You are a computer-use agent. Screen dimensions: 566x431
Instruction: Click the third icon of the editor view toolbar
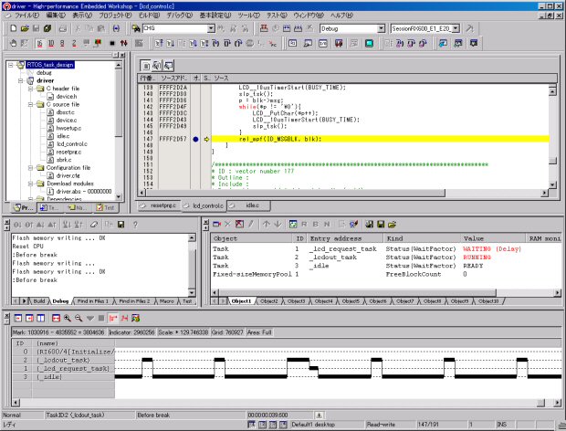168,66
